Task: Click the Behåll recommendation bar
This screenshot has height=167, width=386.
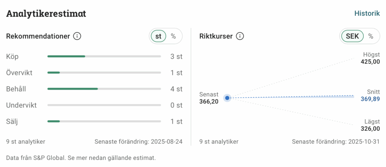Action: 104,89
